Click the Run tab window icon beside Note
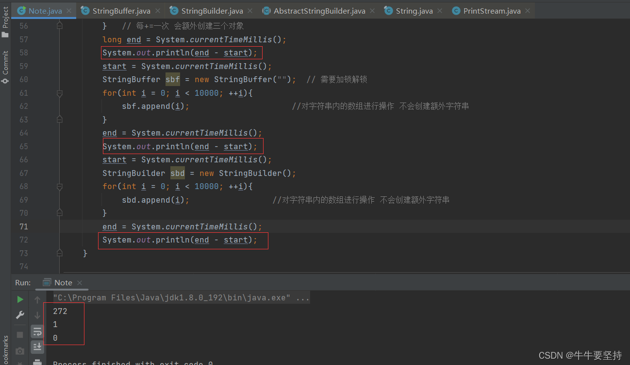The width and height of the screenshot is (630, 365). (x=47, y=282)
